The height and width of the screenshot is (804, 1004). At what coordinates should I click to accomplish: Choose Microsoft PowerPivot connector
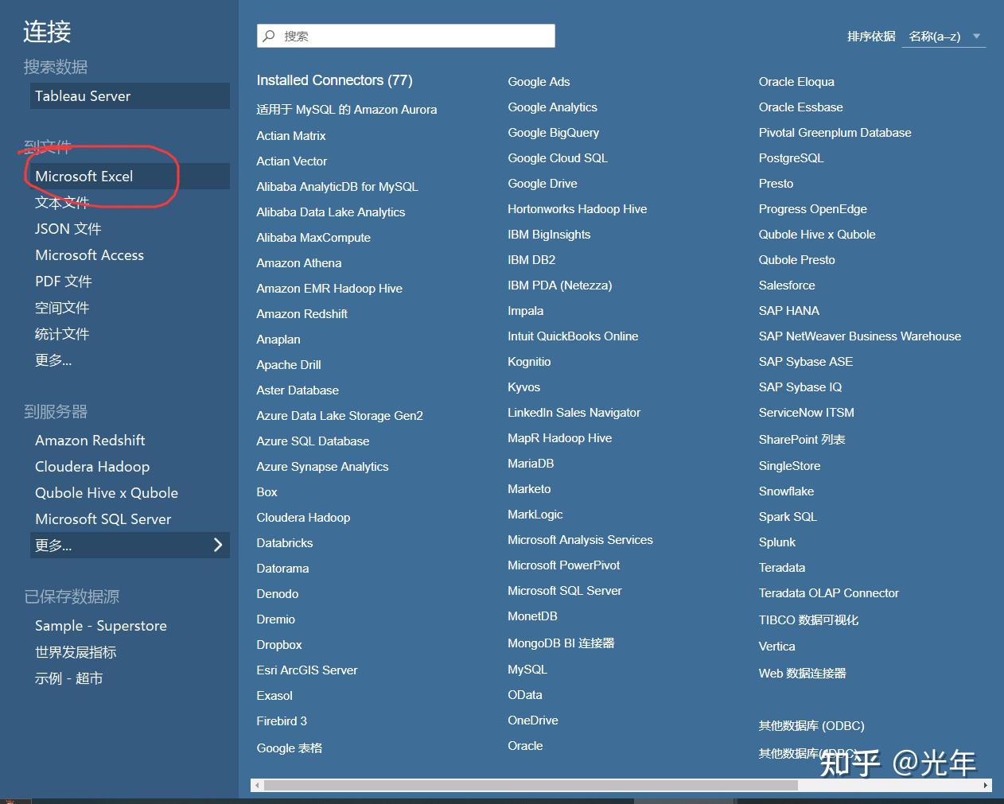point(564,565)
